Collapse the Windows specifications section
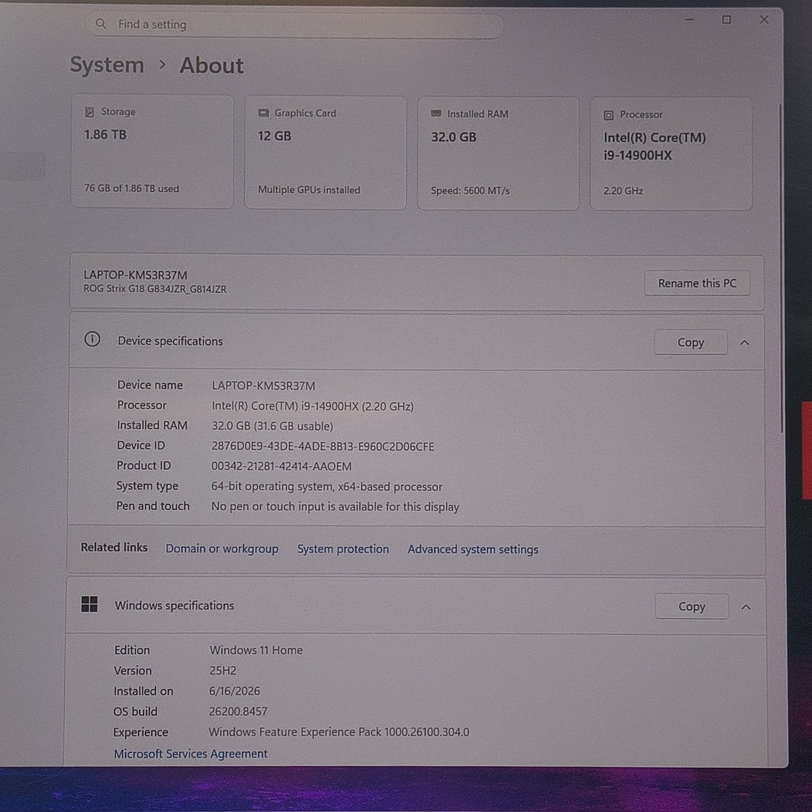The width and height of the screenshot is (812, 812). (746, 607)
